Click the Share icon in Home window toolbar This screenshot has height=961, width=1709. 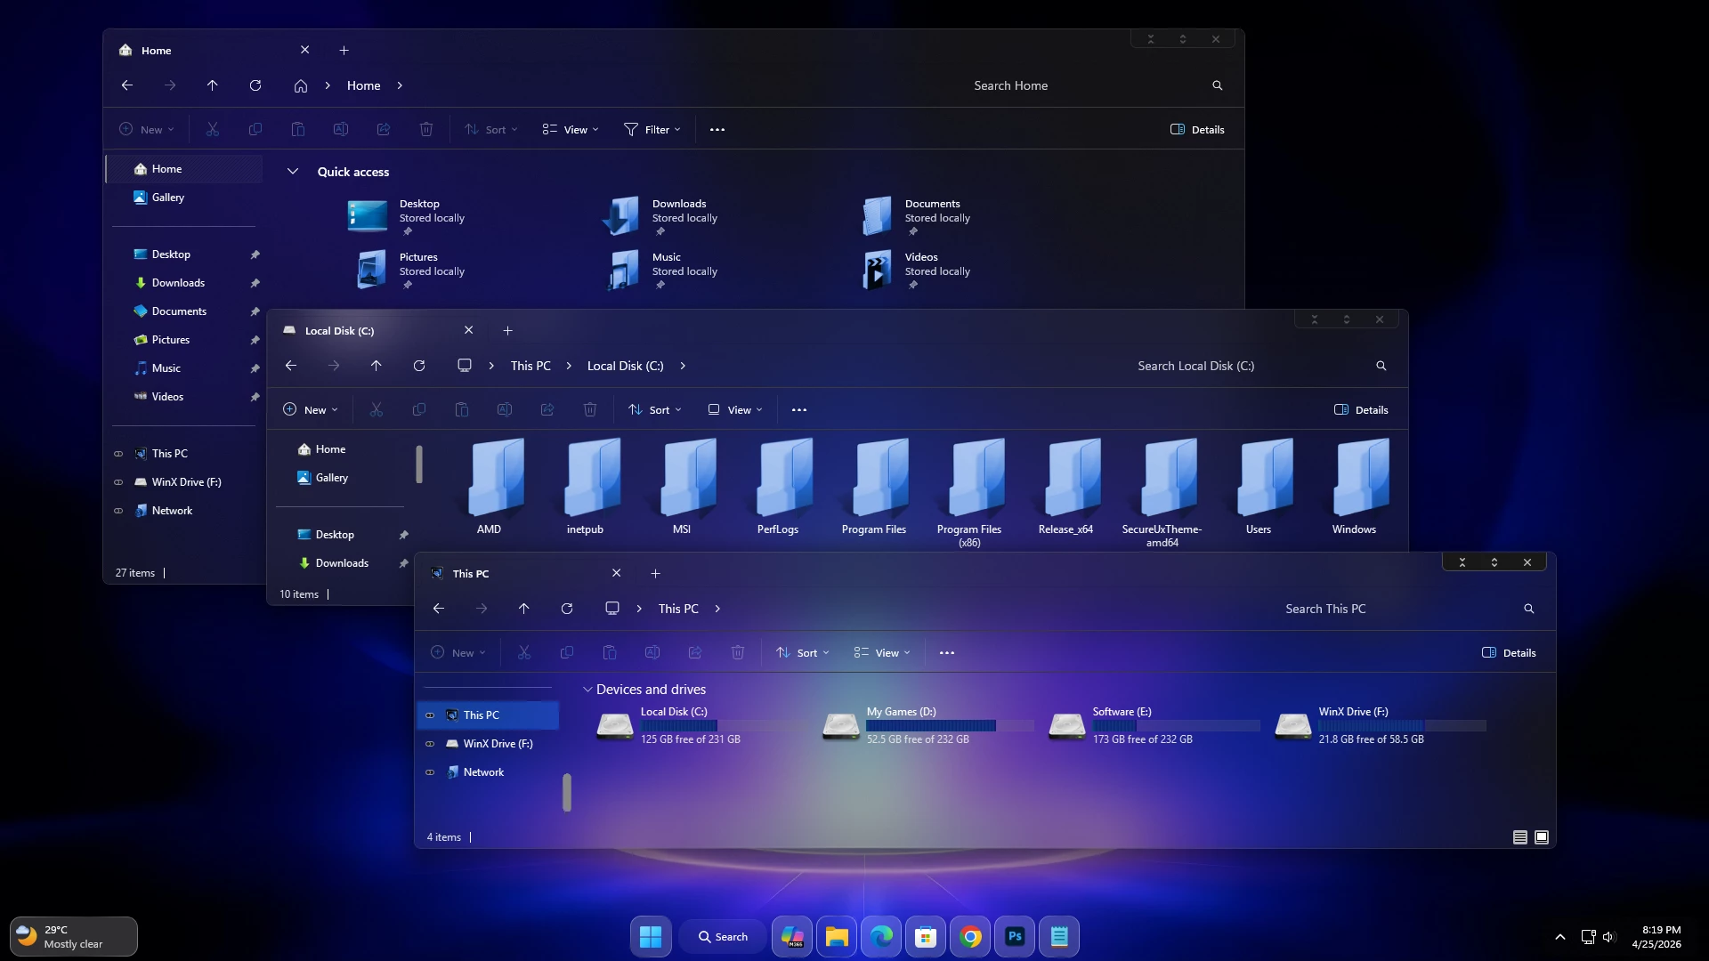pyautogui.click(x=383, y=129)
